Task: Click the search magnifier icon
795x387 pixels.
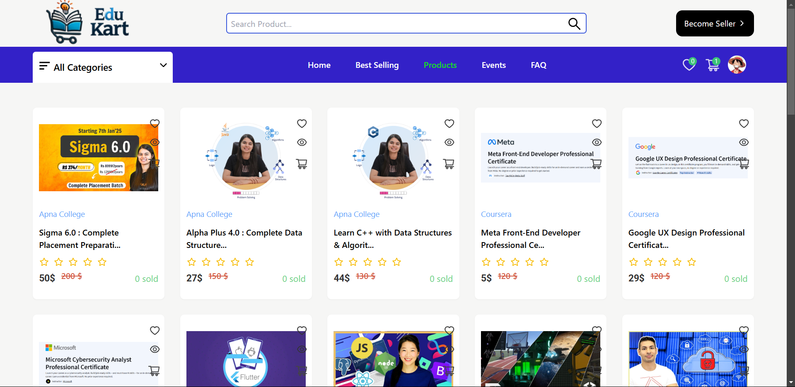Action: click(x=574, y=24)
